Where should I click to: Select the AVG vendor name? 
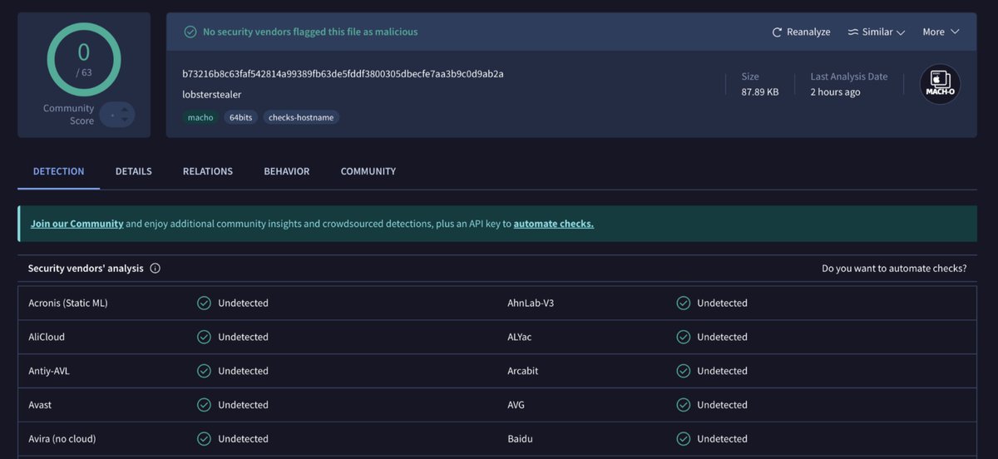coord(516,405)
